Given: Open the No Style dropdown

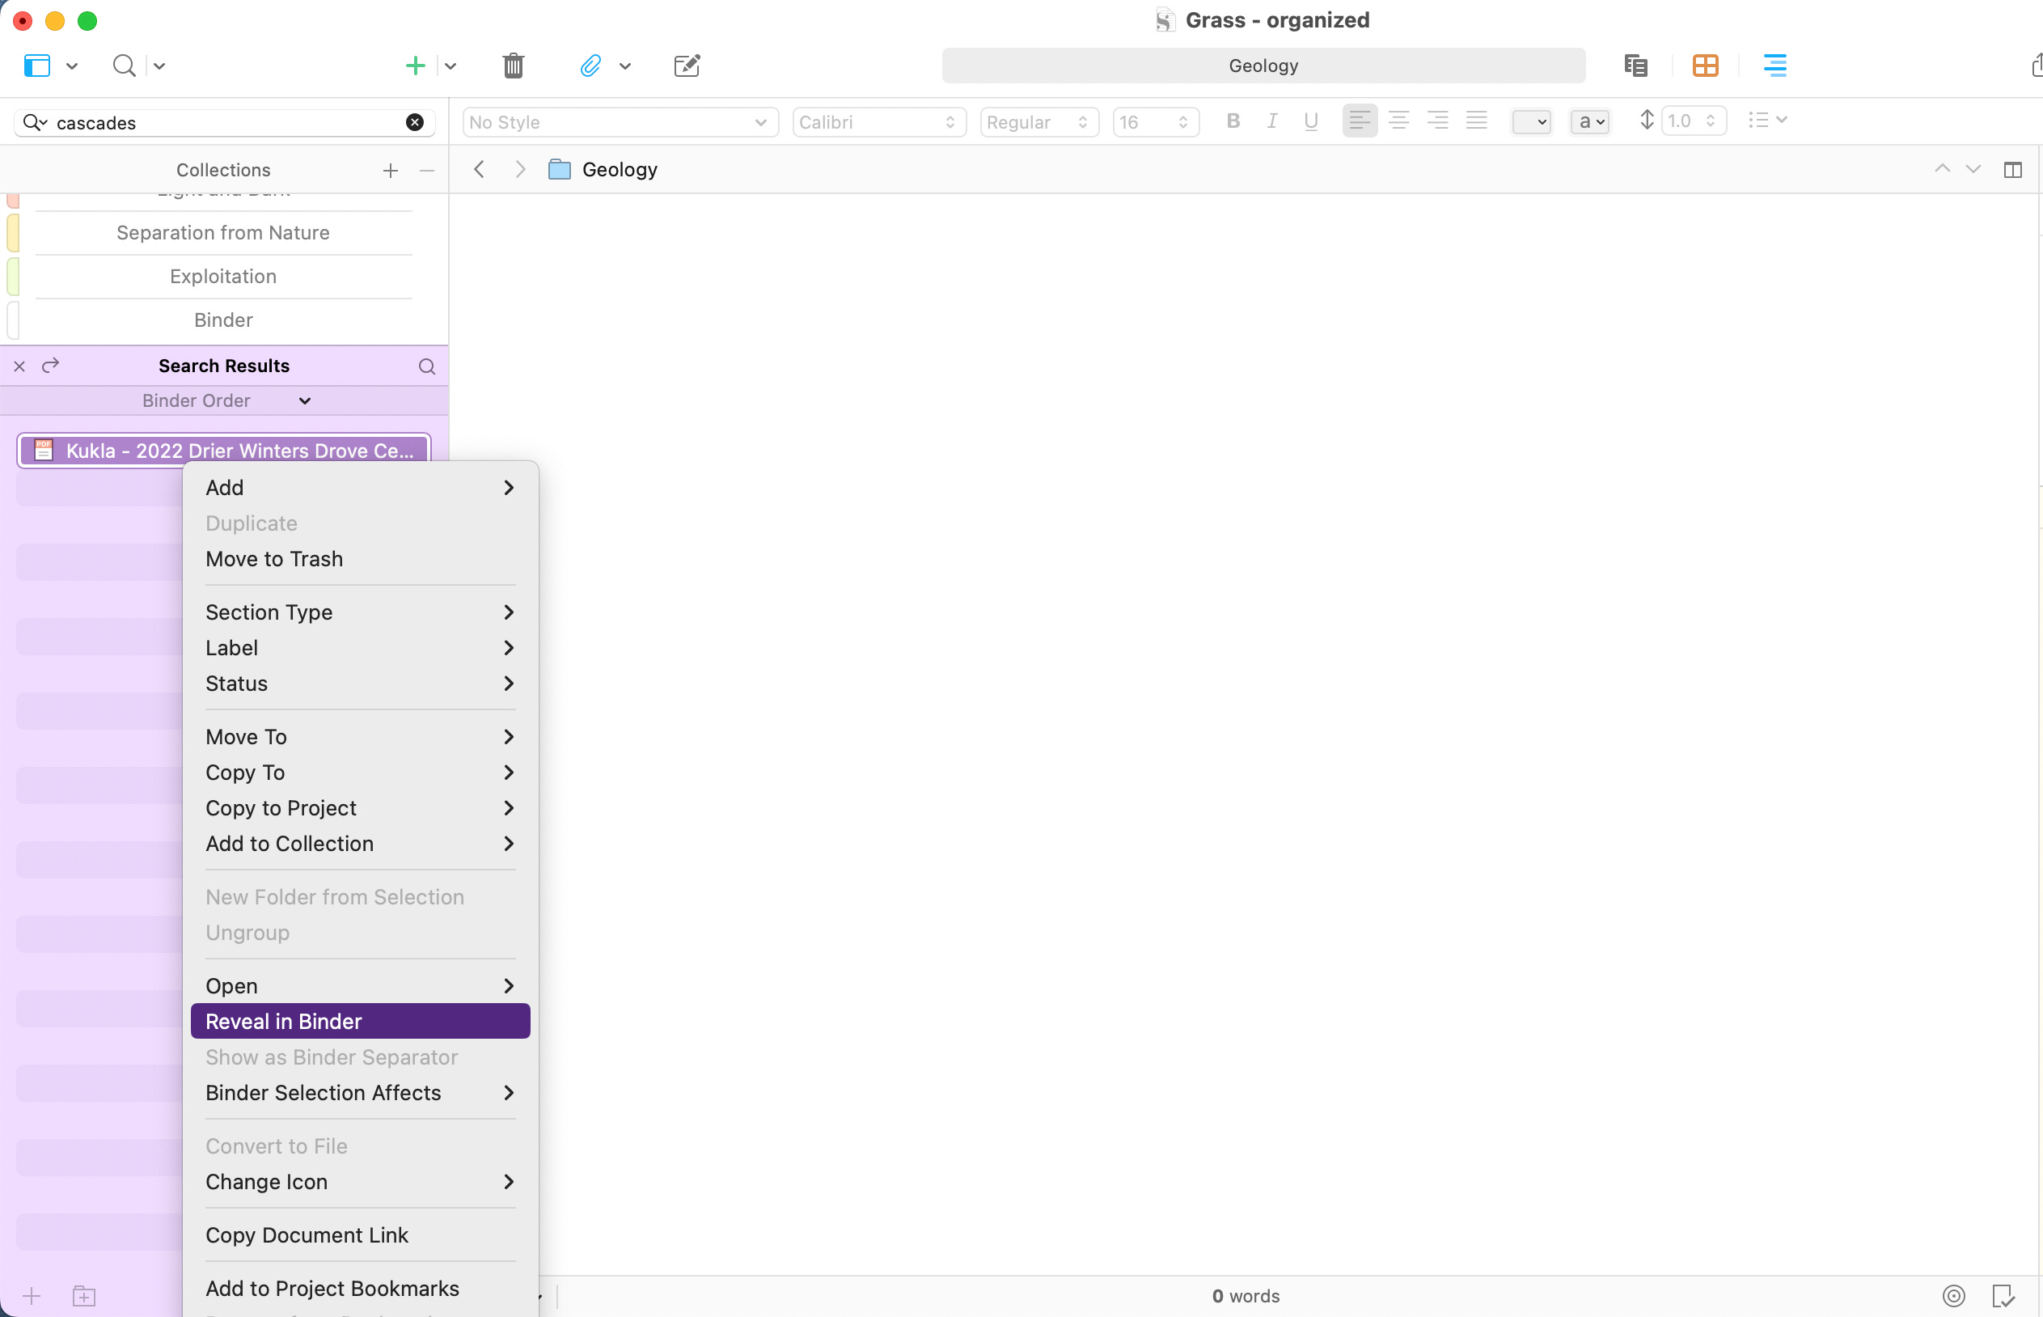Looking at the screenshot, I should (620, 122).
